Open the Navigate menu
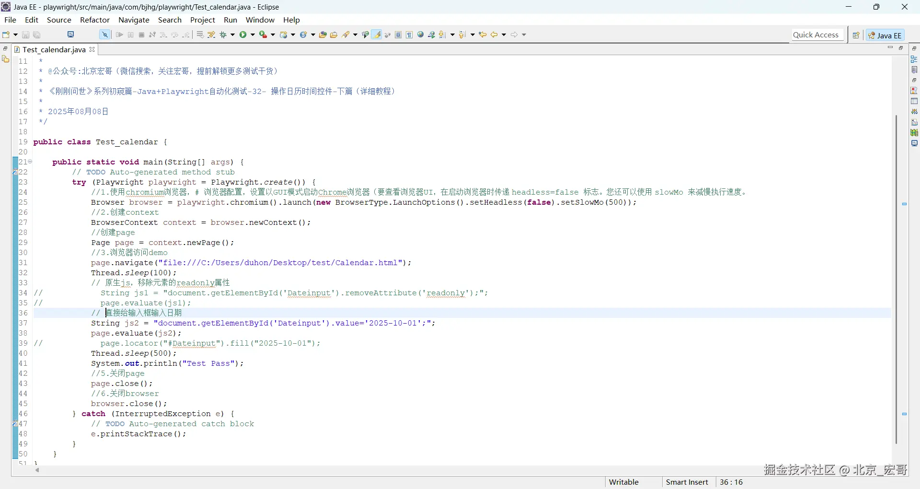This screenshot has height=489, width=920. pyautogui.click(x=134, y=20)
